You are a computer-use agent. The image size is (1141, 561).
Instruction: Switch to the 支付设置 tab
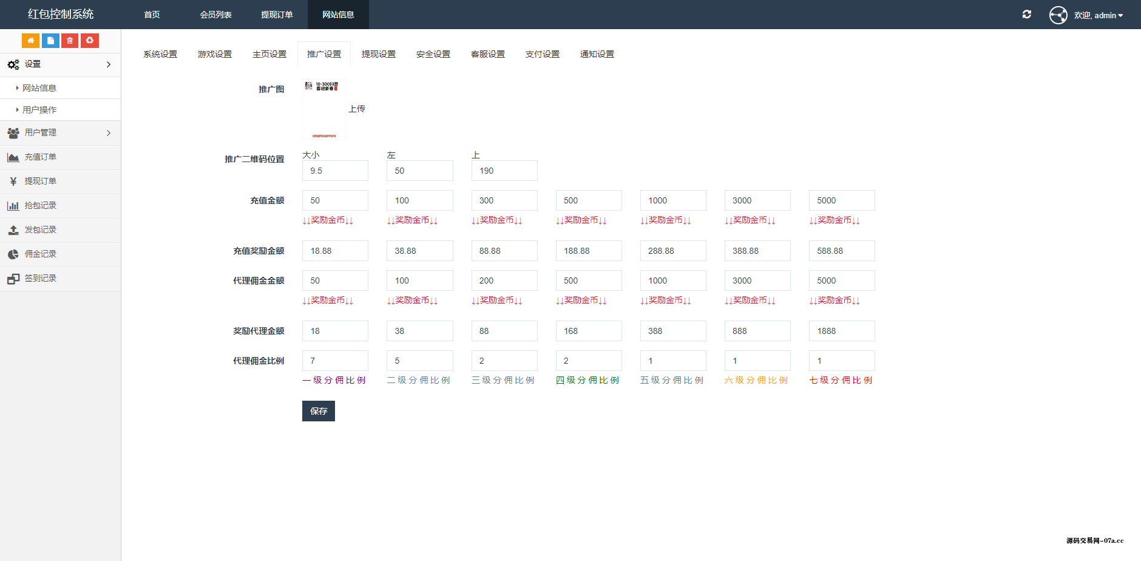(543, 54)
